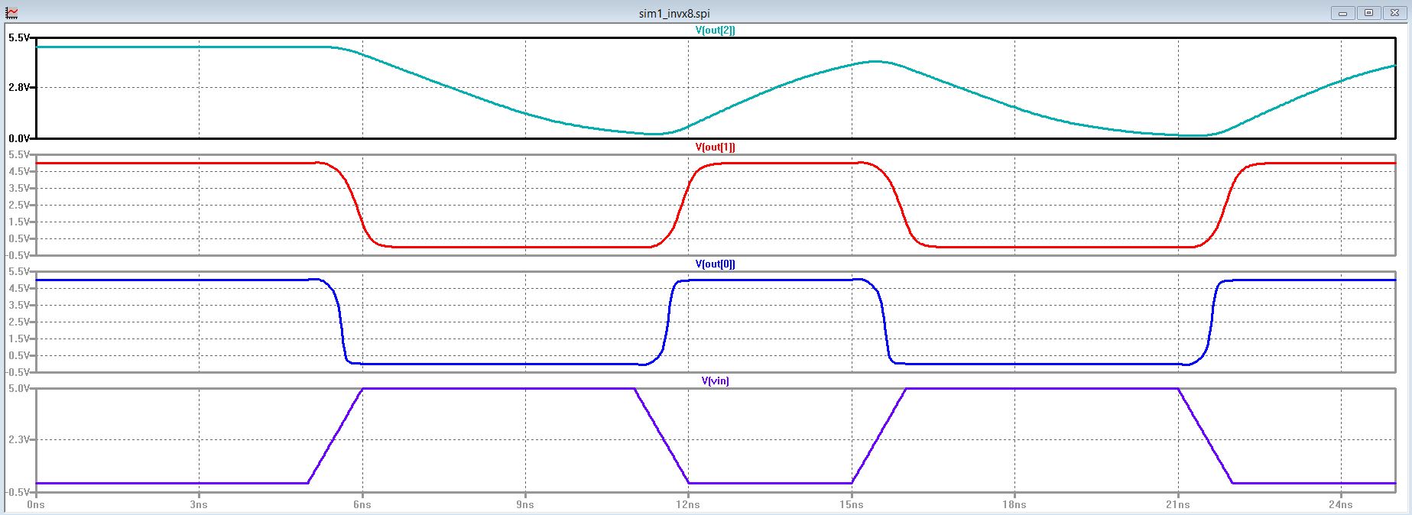Click the 2.8V label on V(out[2]) axis
Screen dimensions: 1412x515
click(x=18, y=88)
